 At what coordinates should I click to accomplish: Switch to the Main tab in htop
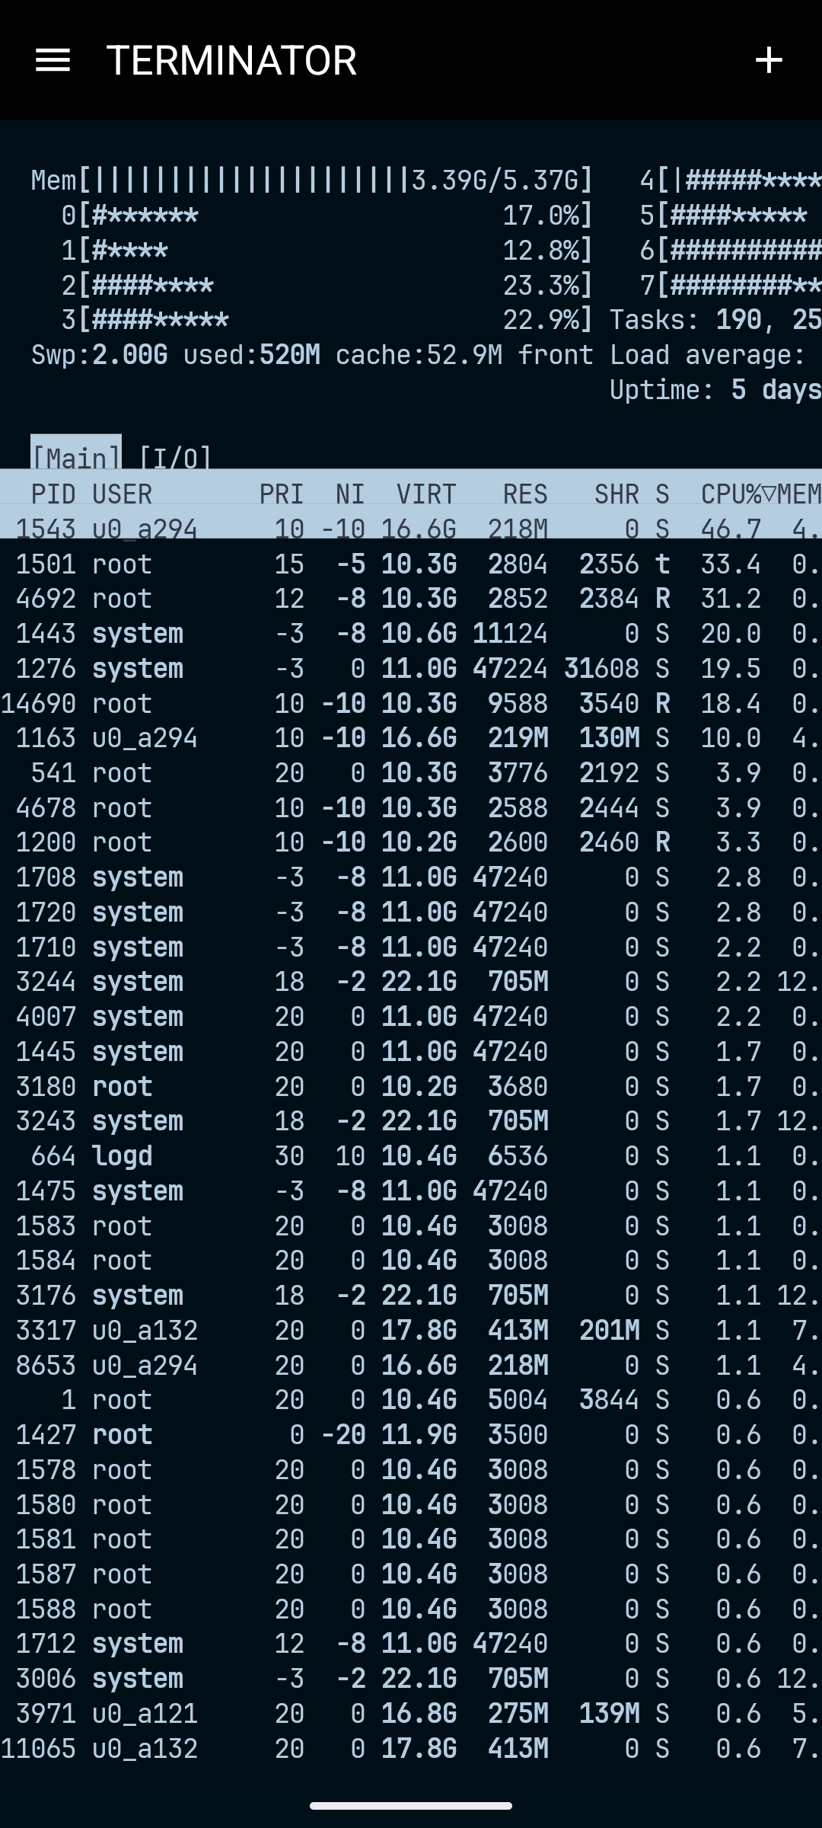coord(76,452)
